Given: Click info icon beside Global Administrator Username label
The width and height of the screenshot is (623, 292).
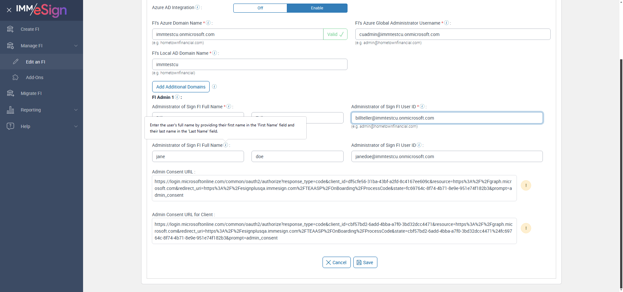Looking at the screenshot, I should (x=446, y=23).
